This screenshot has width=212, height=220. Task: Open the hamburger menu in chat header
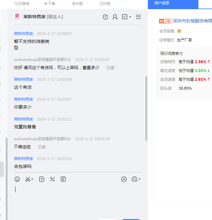(x=138, y=17)
